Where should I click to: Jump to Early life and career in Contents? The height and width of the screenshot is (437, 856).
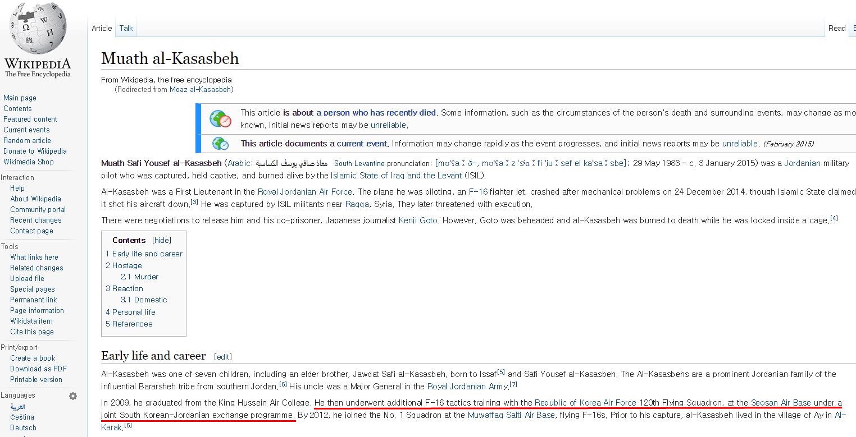(144, 254)
